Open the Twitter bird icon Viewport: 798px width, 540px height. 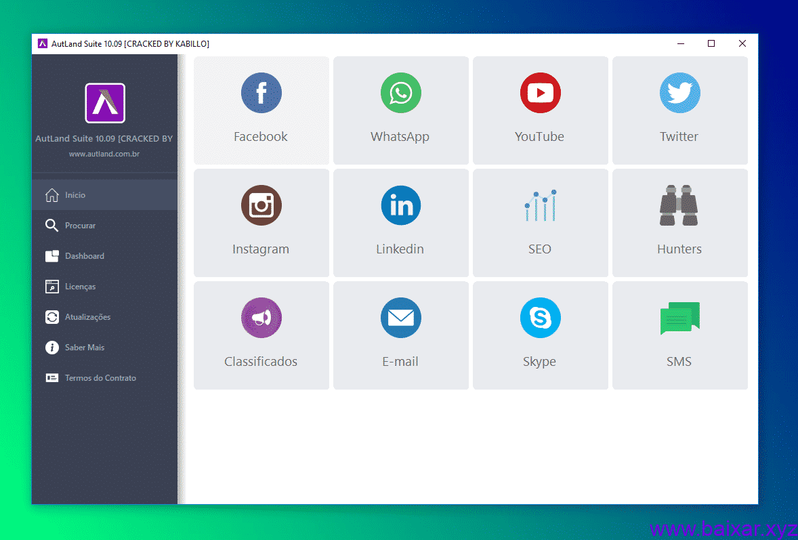tap(679, 94)
